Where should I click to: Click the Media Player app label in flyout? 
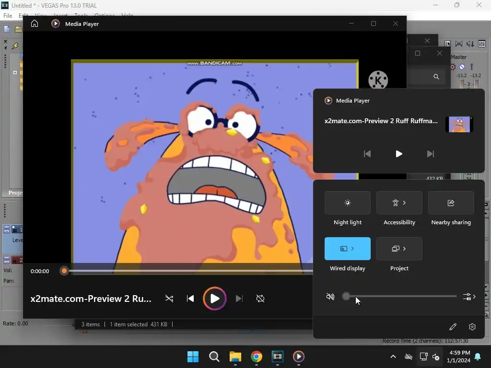[x=352, y=101]
